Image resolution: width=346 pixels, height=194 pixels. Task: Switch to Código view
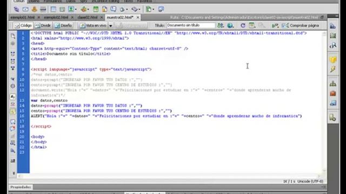pos(23,25)
